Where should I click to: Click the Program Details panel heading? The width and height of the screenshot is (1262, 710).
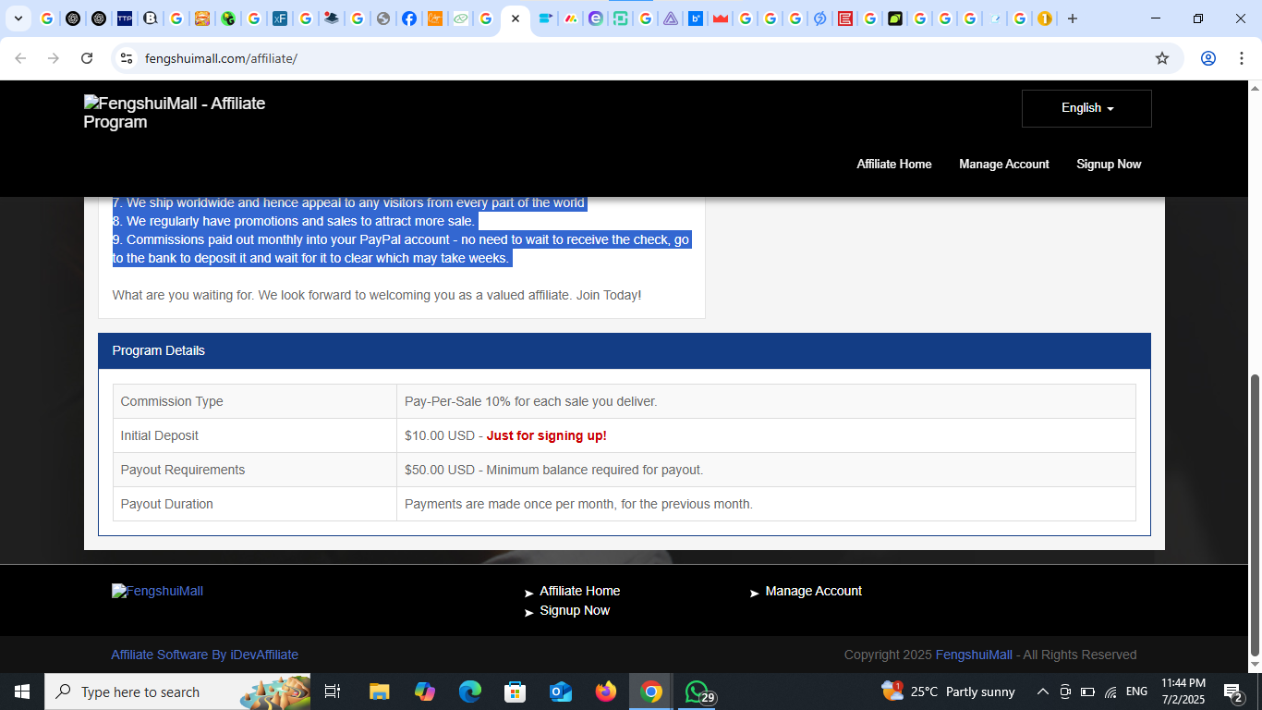click(625, 350)
